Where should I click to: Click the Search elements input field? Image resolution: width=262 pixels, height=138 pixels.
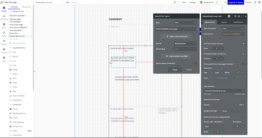pyautogui.click(x=21, y=43)
